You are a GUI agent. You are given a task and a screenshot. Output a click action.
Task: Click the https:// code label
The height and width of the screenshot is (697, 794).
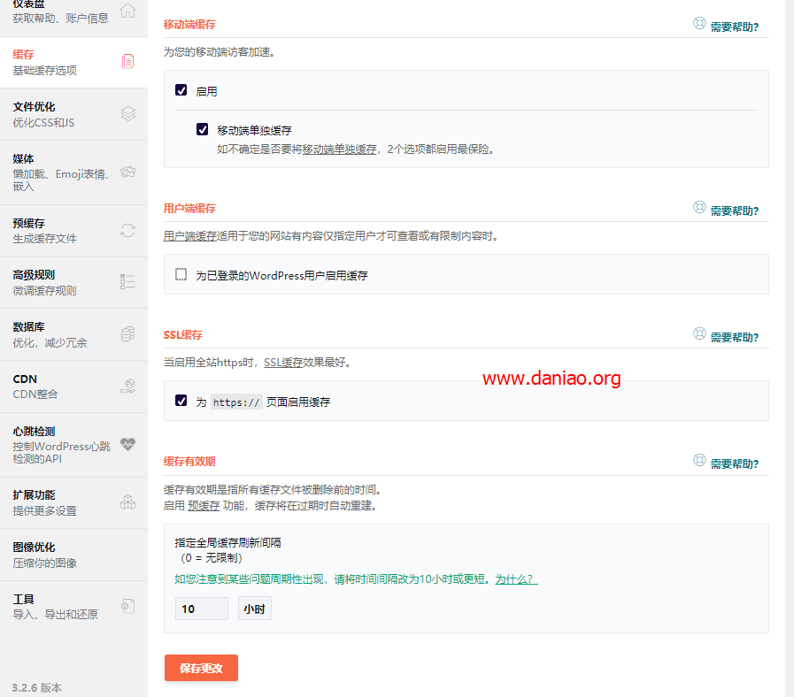(x=236, y=402)
